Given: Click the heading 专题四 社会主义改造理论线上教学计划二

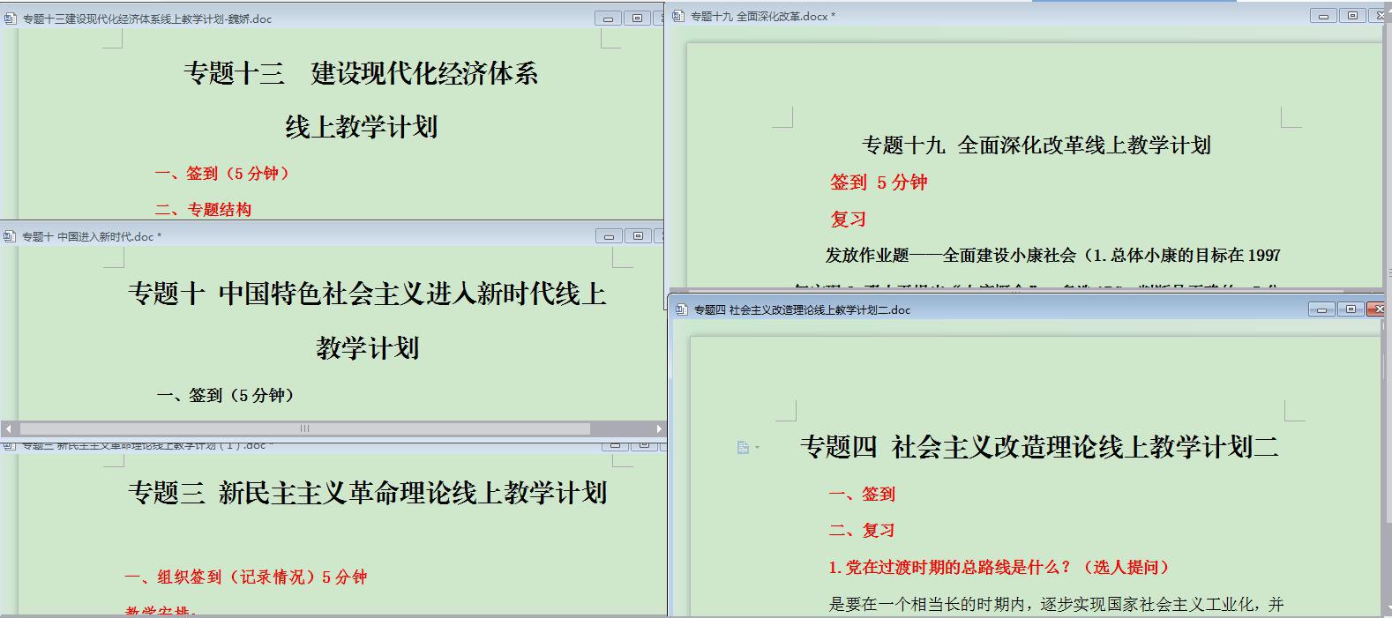Looking at the screenshot, I should pyautogui.click(x=1038, y=448).
